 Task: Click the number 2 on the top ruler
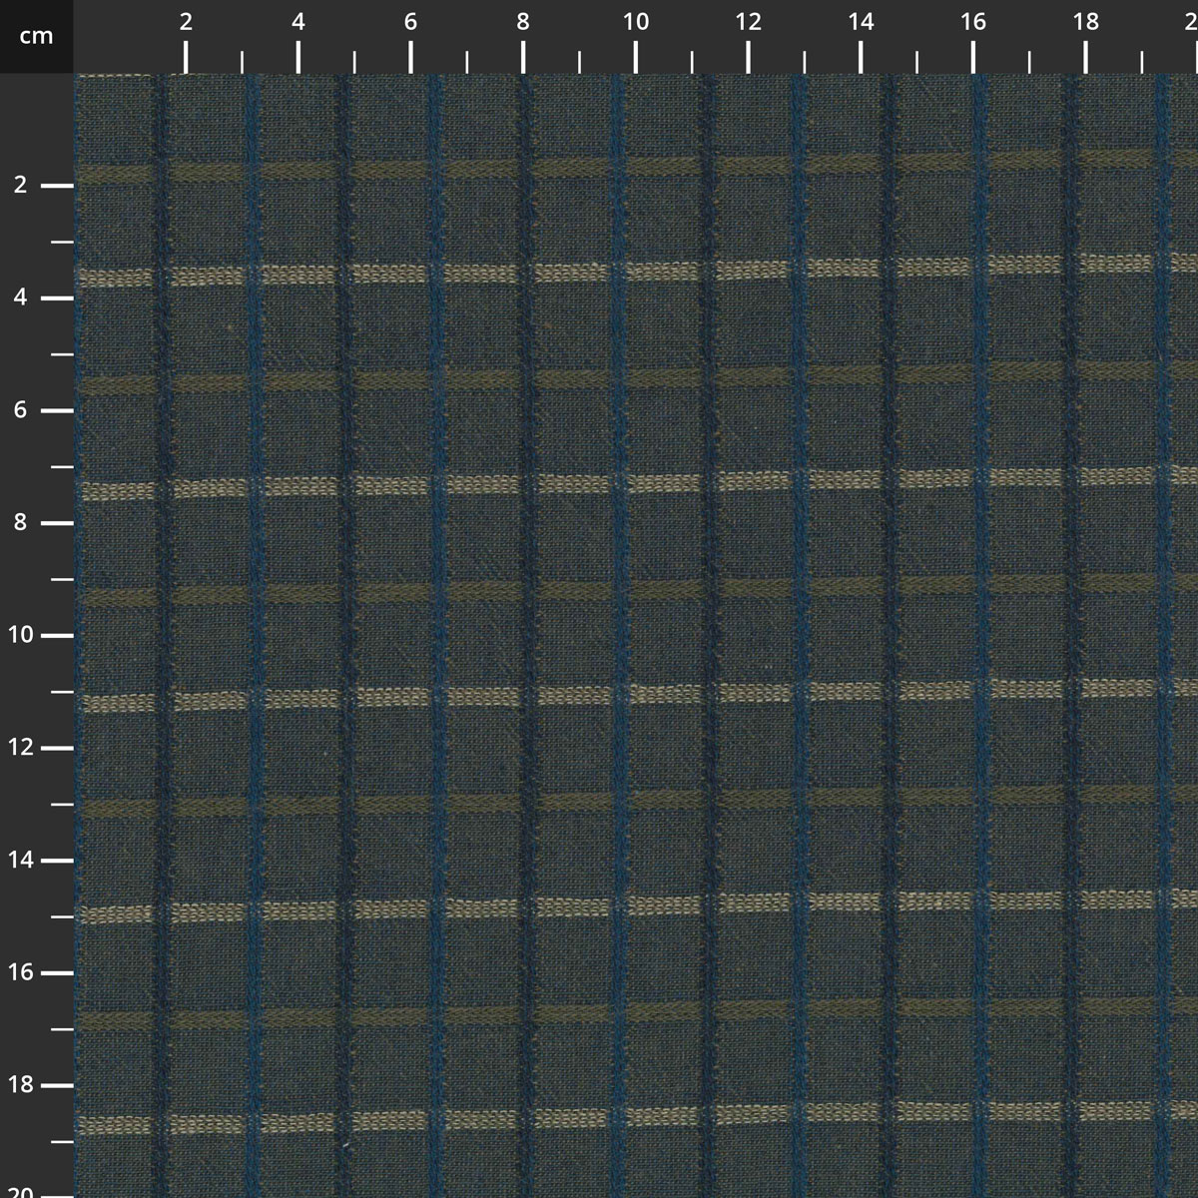click(x=186, y=22)
